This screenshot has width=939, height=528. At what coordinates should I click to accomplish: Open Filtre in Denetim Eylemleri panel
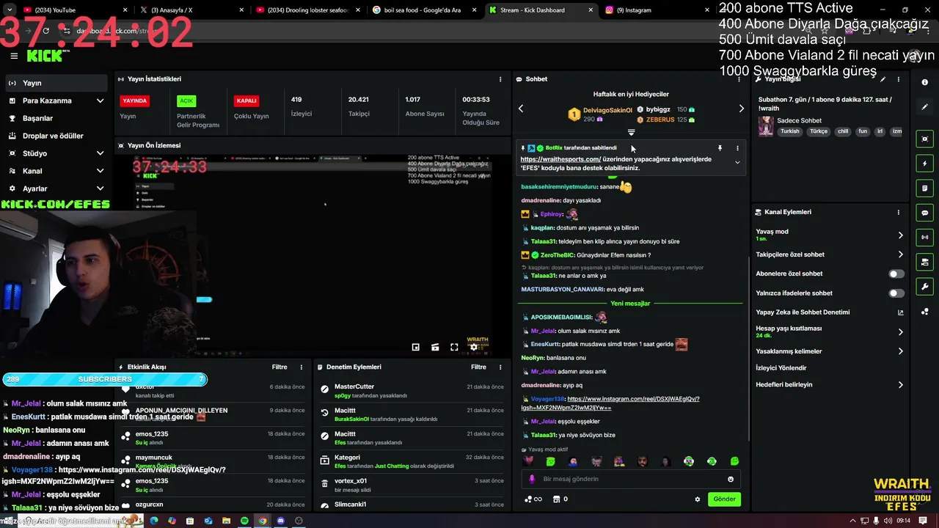(x=478, y=367)
